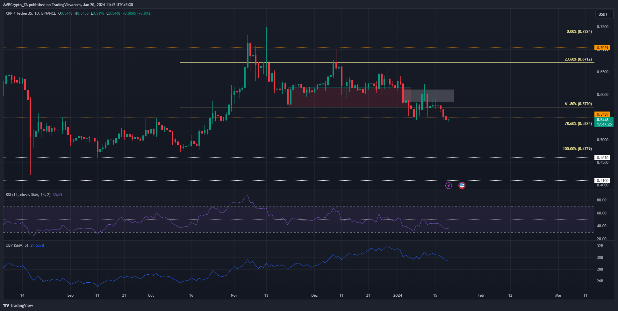
Task: Click the 80.00 RSI scale value
Action: tap(601, 200)
